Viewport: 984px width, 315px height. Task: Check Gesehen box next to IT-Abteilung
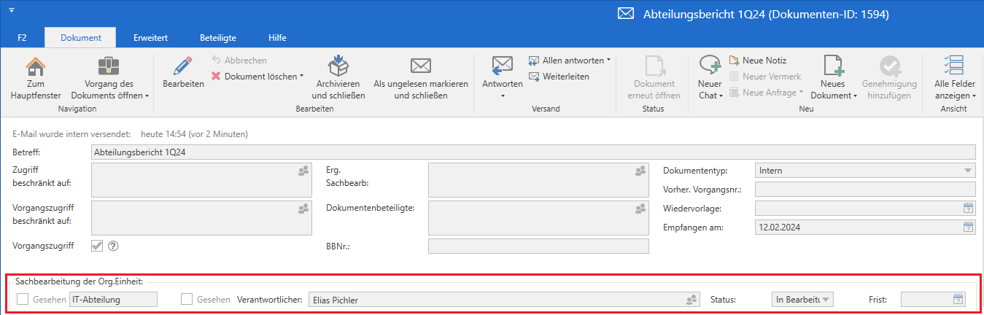point(23,299)
